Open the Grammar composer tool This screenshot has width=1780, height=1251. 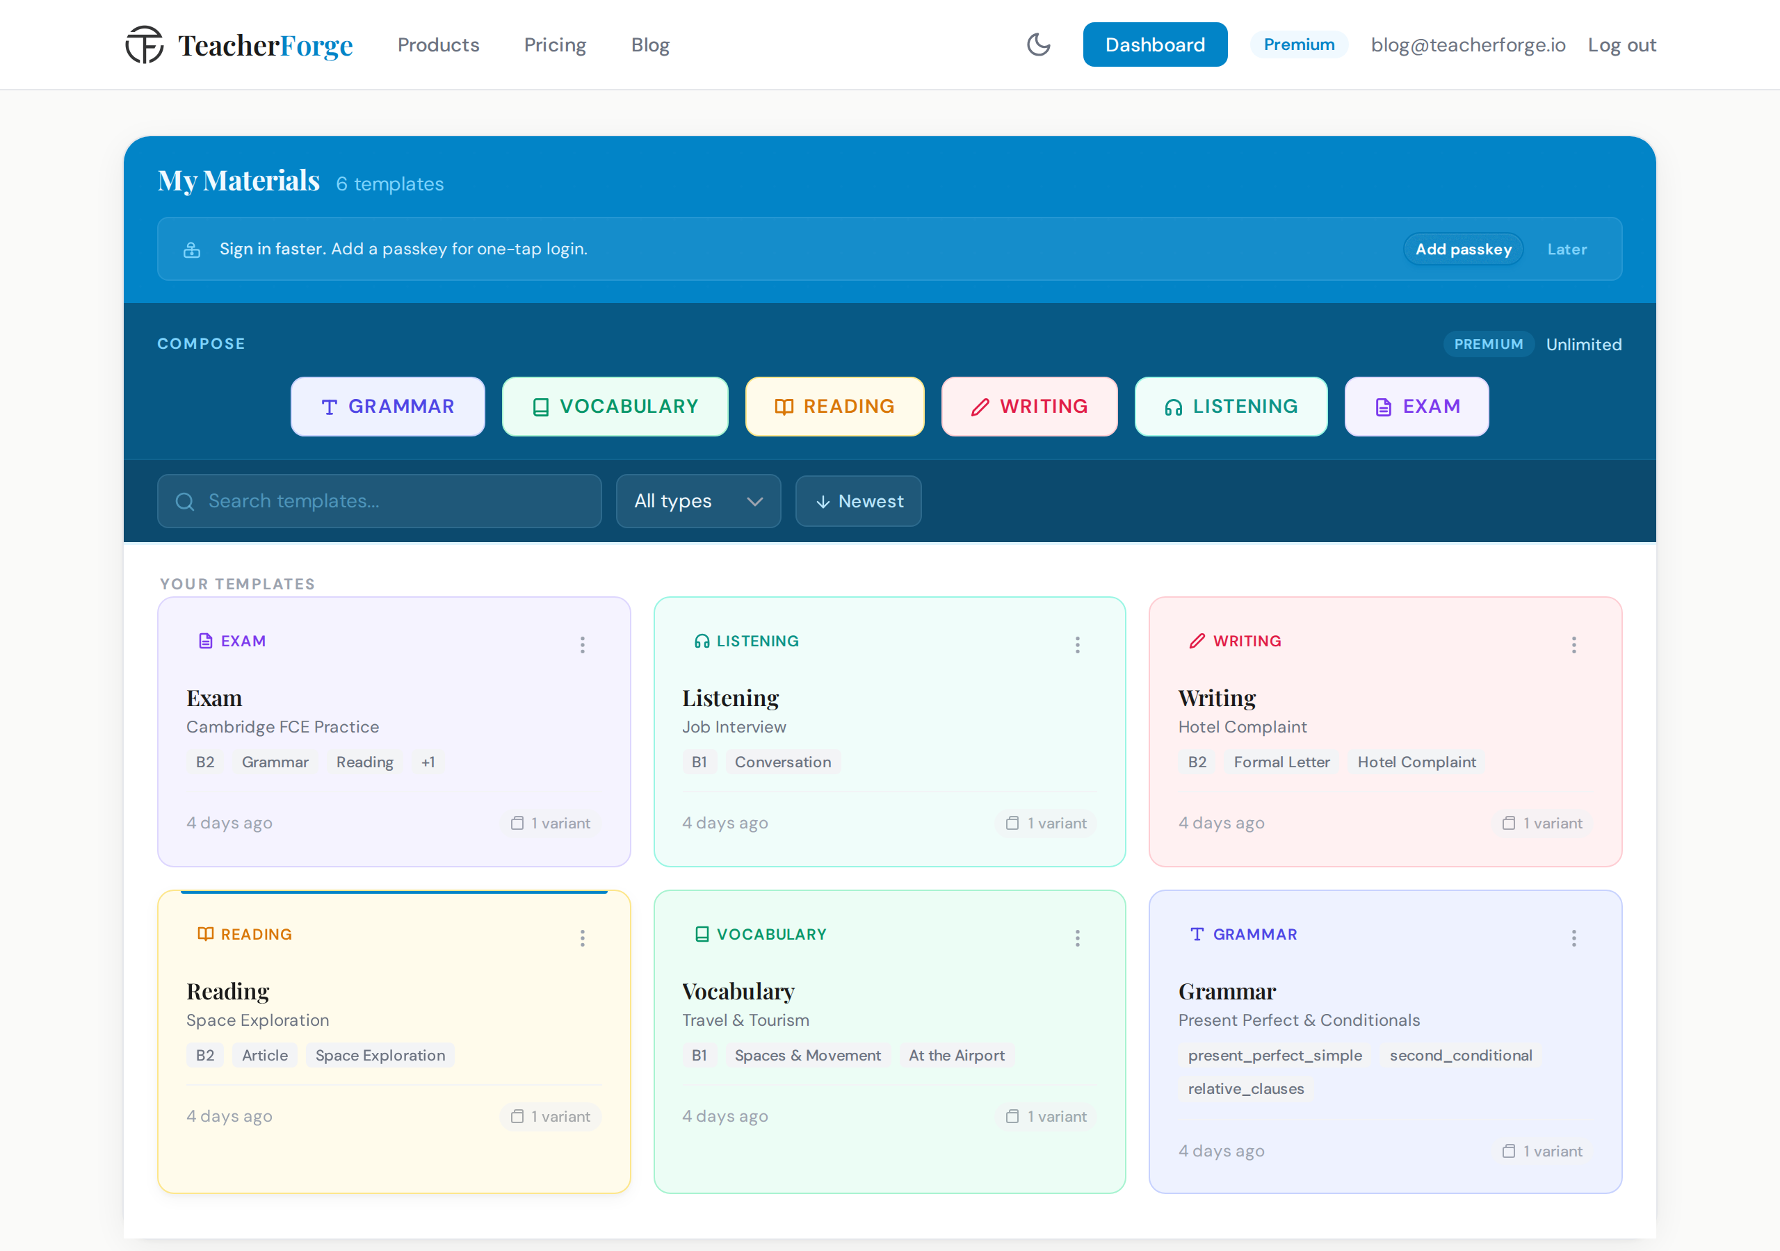[x=387, y=406]
